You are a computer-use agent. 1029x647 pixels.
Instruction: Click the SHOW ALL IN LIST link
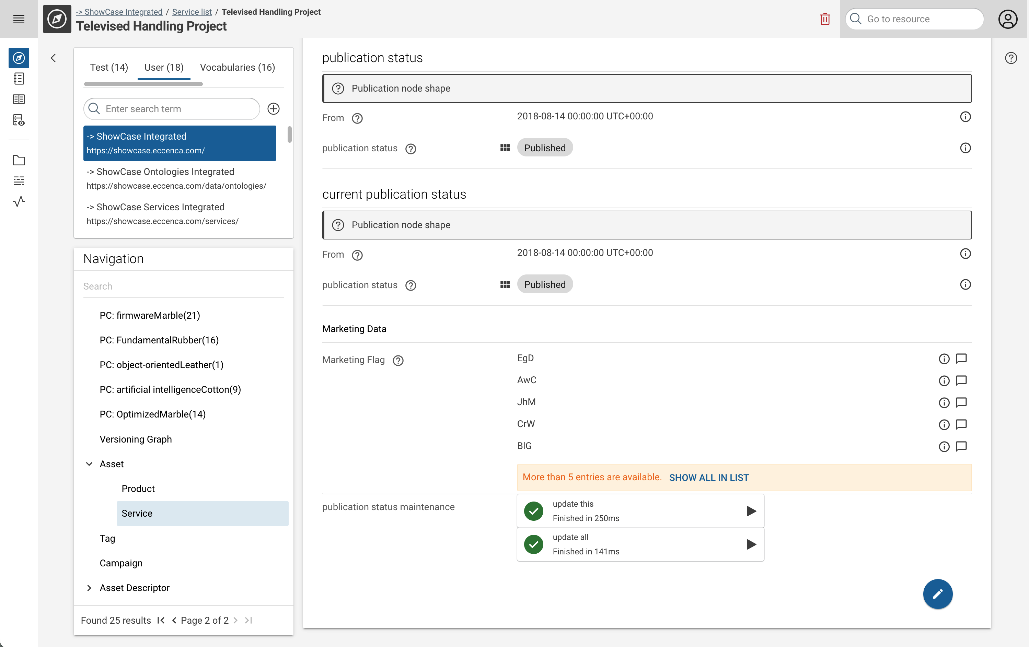click(x=709, y=478)
